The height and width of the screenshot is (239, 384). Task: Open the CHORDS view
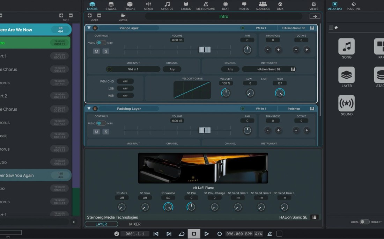pyautogui.click(x=167, y=6)
